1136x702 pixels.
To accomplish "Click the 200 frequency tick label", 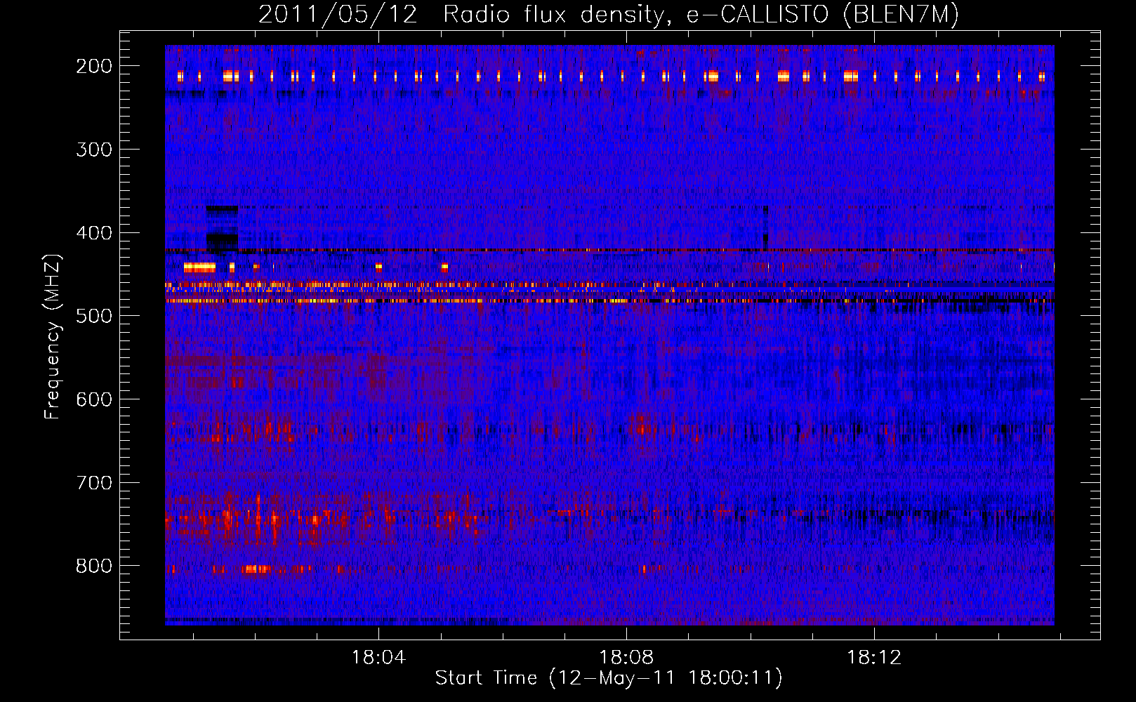I will pos(94,66).
